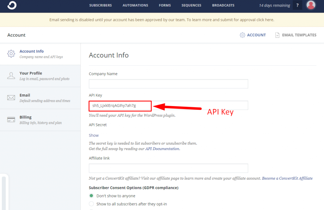The image size is (324, 210).
Task: Select "Show to all subscribers after they opt-in"
Action: pyautogui.click(x=91, y=204)
